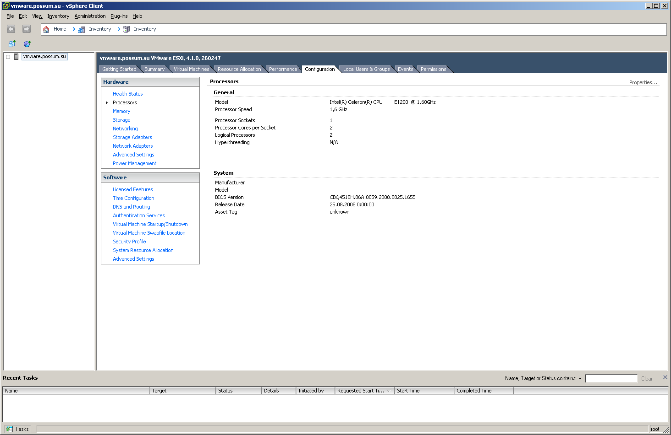
Task: Open the Administration menu
Action: (x=90, y=16)
